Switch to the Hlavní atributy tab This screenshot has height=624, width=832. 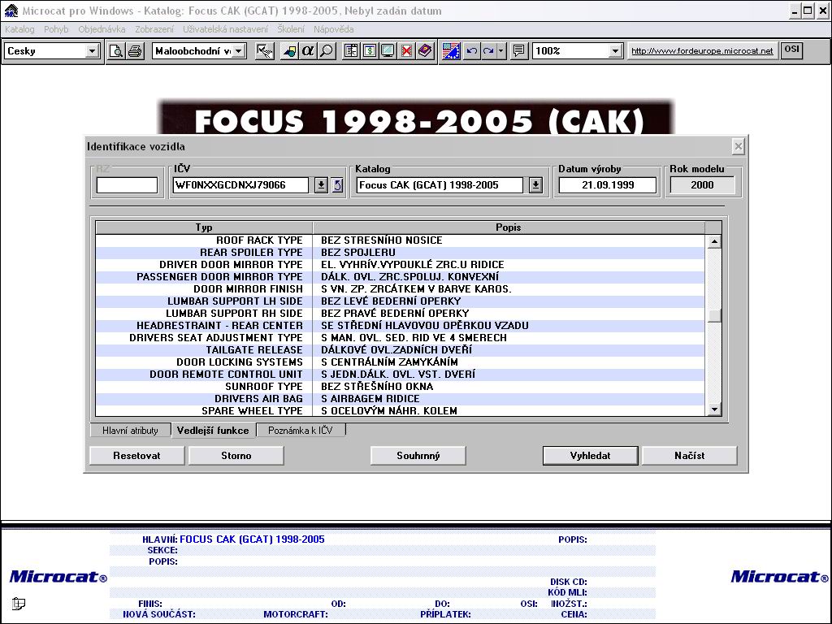pyautogui.click(x=130, y=431)
